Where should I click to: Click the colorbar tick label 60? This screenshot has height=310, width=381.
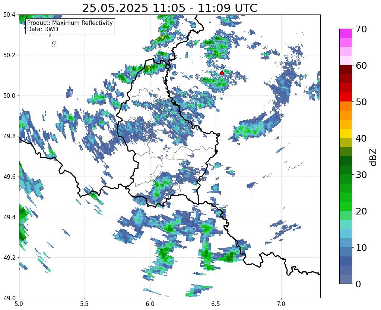pyautogui.click(x=361, y=65)
